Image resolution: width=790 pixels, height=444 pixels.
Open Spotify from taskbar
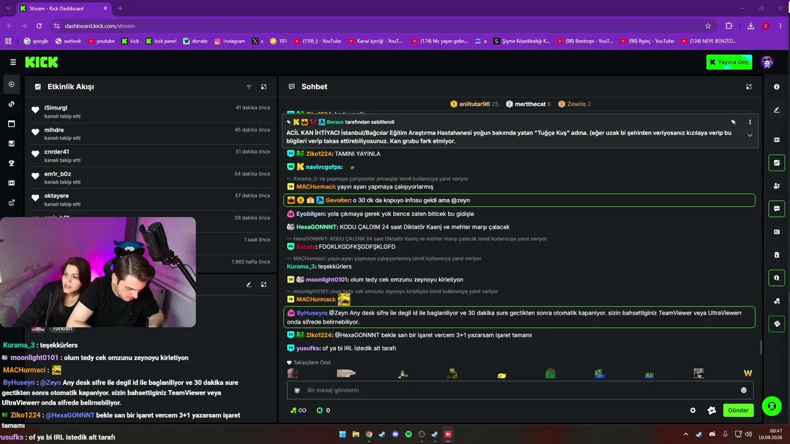[x=409, y=434]
